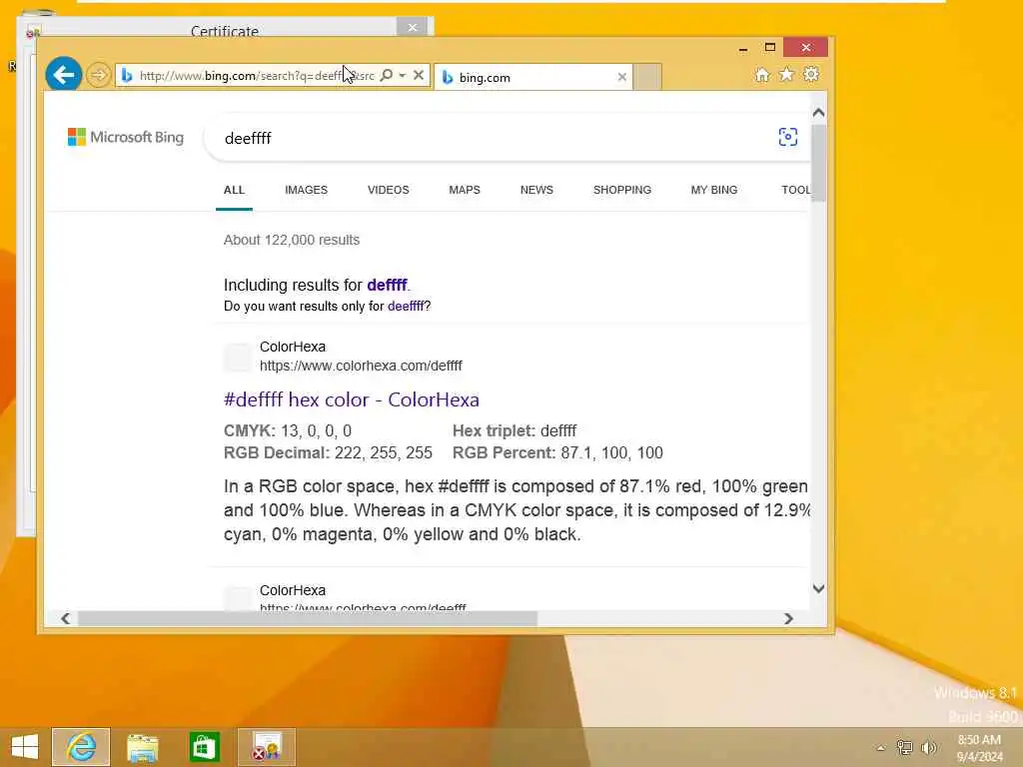The height and width of the screenshot is (767, 1023).
Task: Open the network tray icon
Action: pos(904,747)
